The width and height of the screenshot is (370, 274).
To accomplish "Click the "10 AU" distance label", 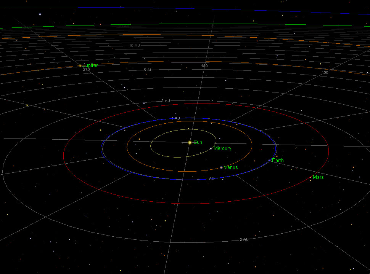I will 135,45.
